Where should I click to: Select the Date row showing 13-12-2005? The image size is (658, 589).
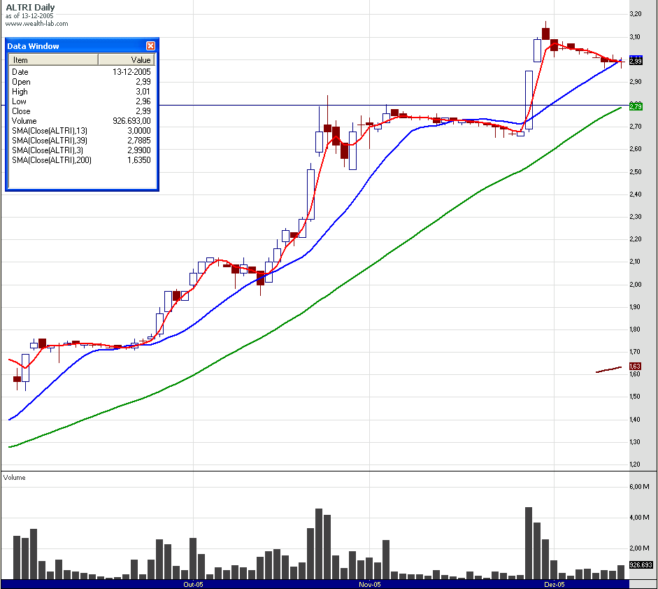pyautogui.click(x=81, y=72)
